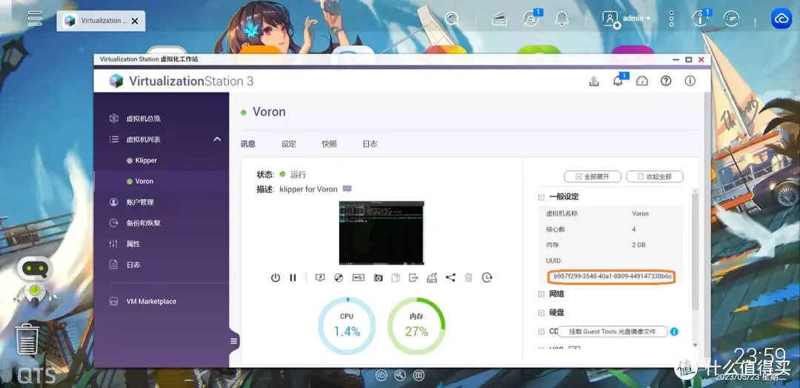Take a snapshot with the camera icon
Viewport: 800px width, 388px height.
tap(378, 278)
